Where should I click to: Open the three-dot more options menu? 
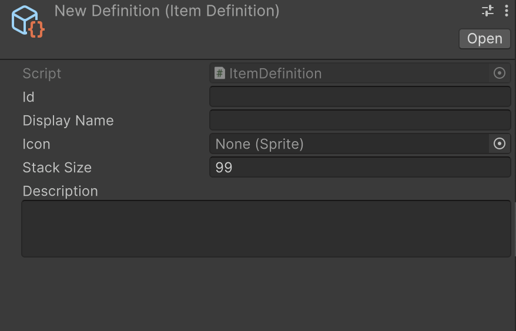click(507, 11)
